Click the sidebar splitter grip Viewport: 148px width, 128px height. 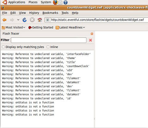point(94,119)
